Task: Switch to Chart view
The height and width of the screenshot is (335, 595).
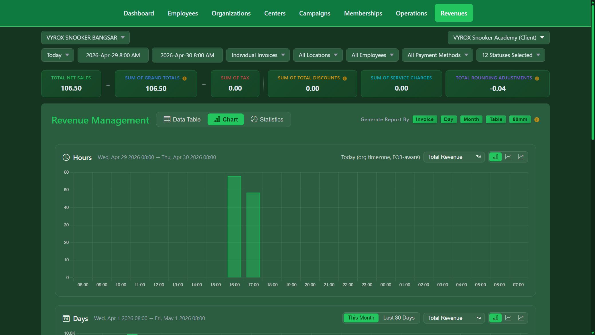Action: [226, 119]
